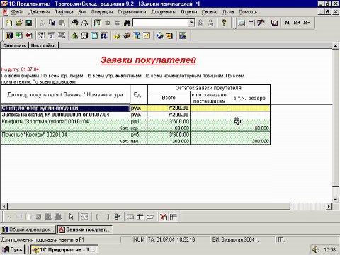340x255 pixels.
Task: Click the Undo arrow icon
Action: click(108, 23)
